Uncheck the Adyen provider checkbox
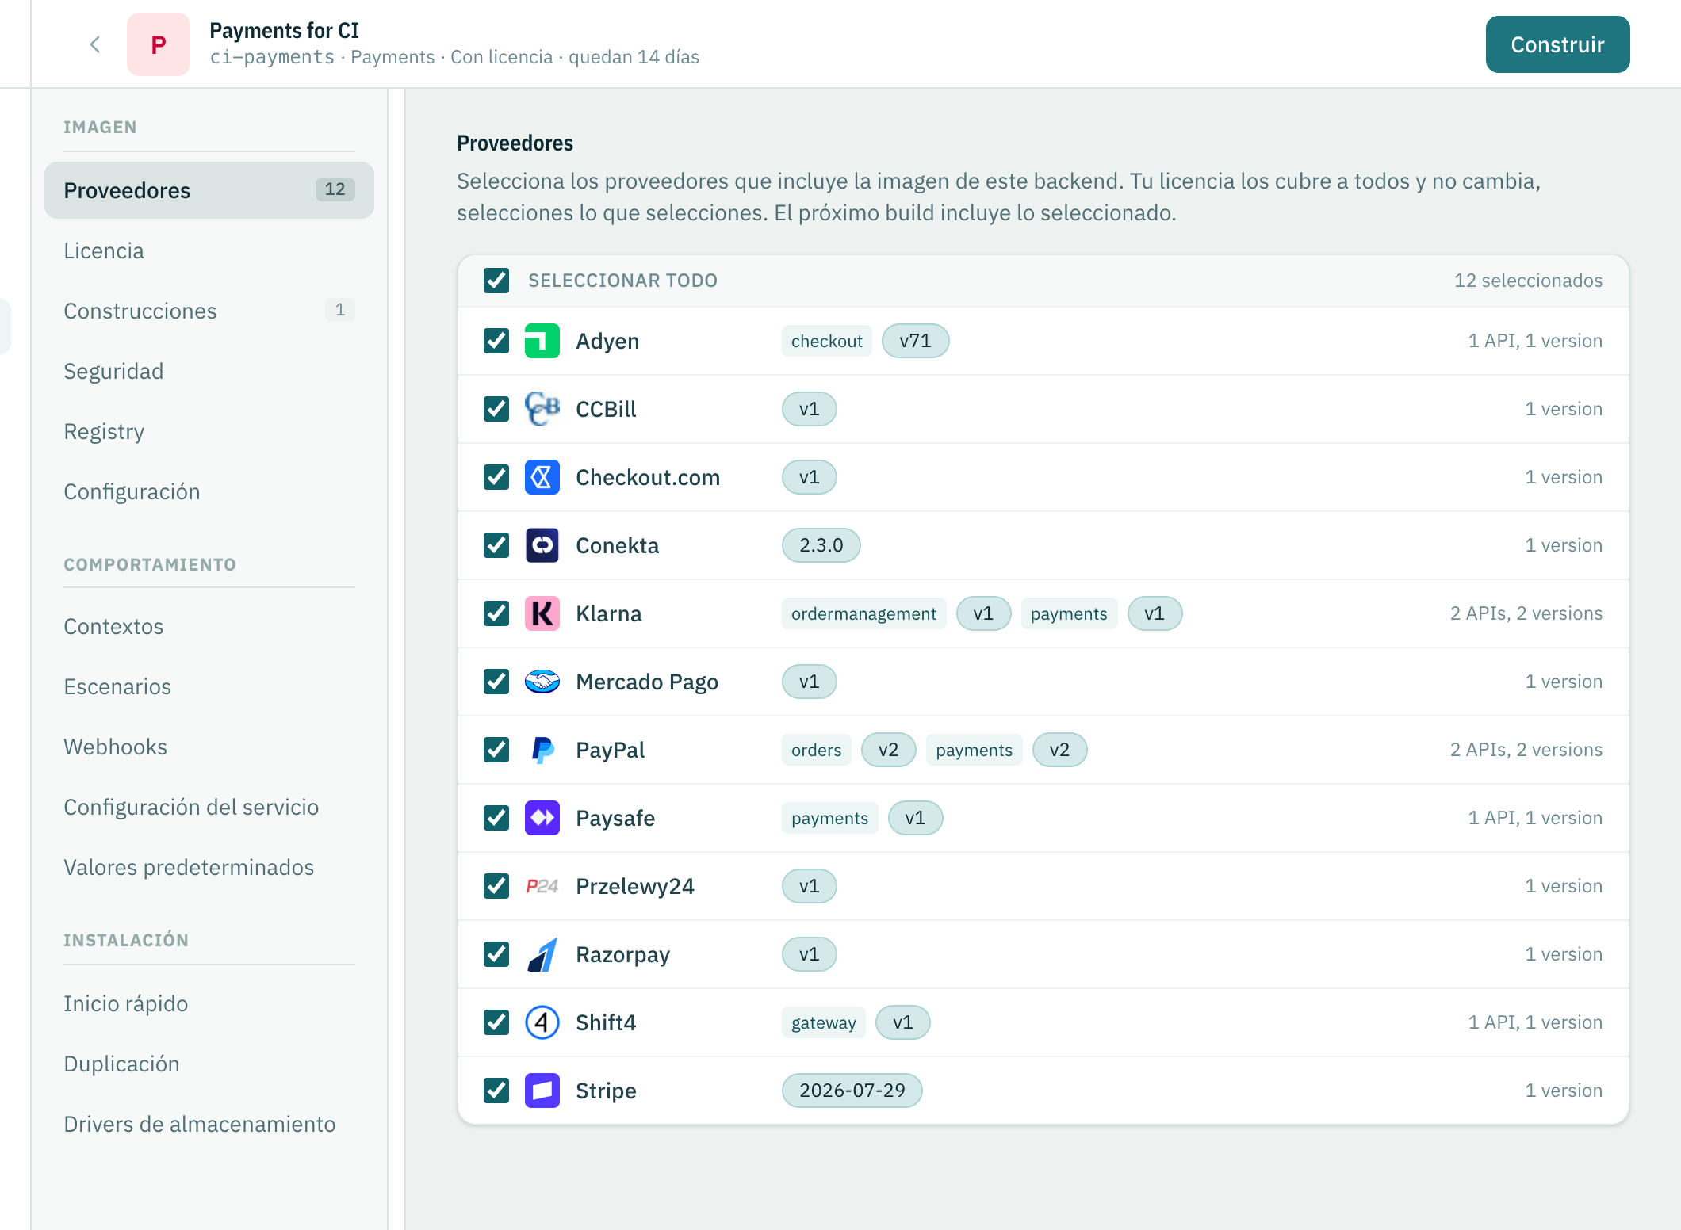The image size is (1681, 1230). tap(496, 341)
